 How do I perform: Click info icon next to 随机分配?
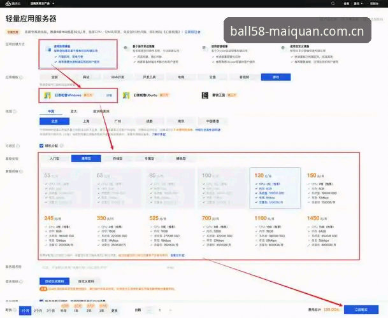[62, 146]
